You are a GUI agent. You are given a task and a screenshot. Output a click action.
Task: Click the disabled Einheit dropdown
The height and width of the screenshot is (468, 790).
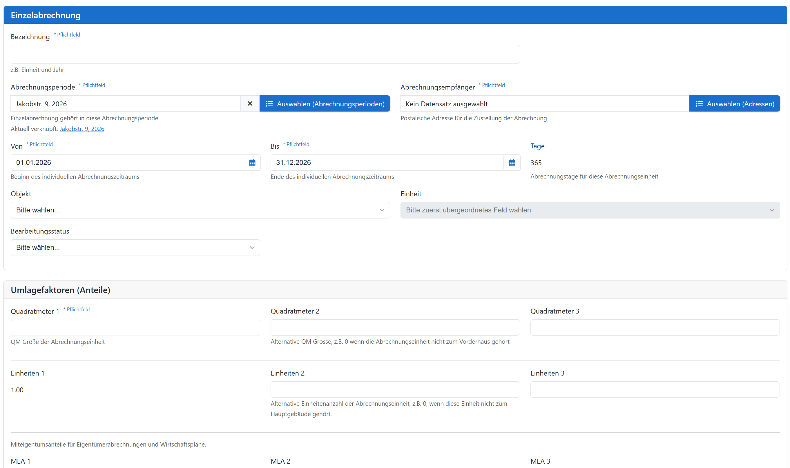click(x=590, y=210)
